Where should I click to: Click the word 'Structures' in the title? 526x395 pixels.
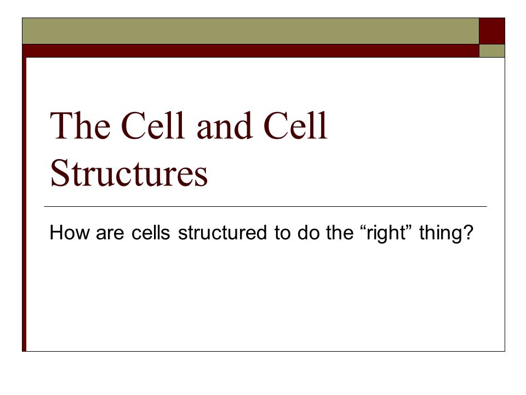tap(129, 173)
